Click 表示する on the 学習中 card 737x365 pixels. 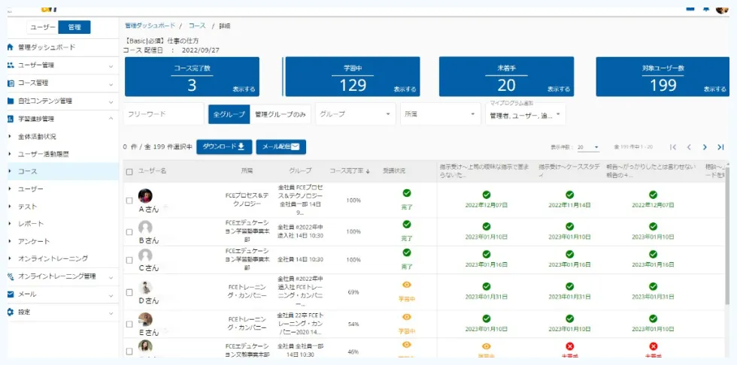point(405,89)
